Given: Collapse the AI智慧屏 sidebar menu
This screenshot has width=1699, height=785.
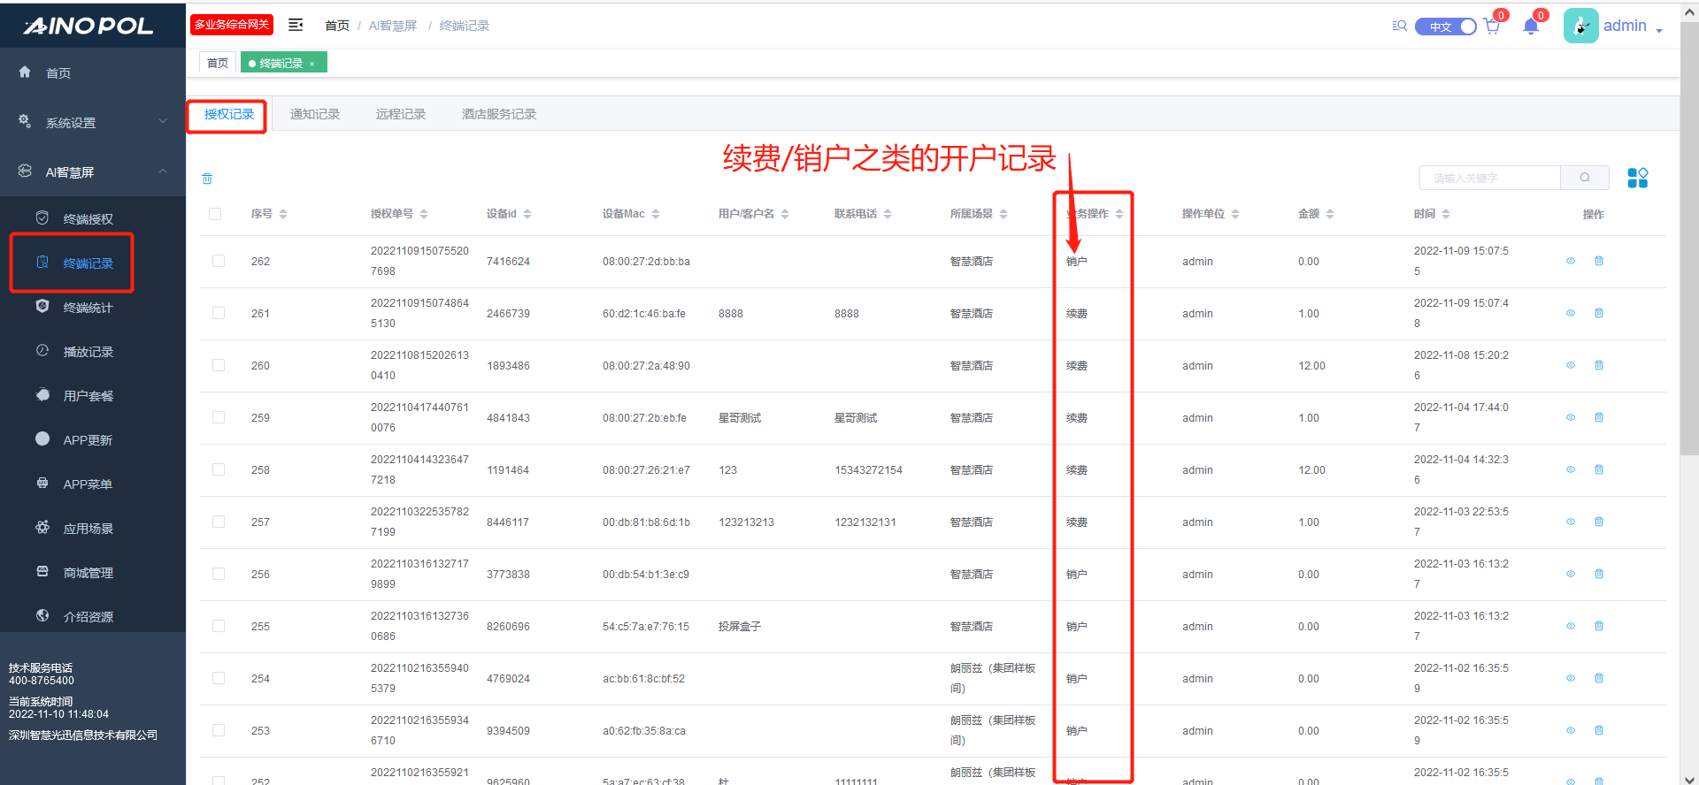Looking at the screenshot, I should coord(93,171).
